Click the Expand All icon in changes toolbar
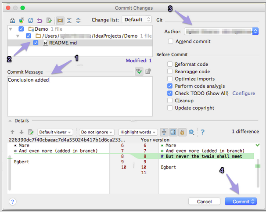The height and width of the screenshot is (212, 266). [69, 20]
